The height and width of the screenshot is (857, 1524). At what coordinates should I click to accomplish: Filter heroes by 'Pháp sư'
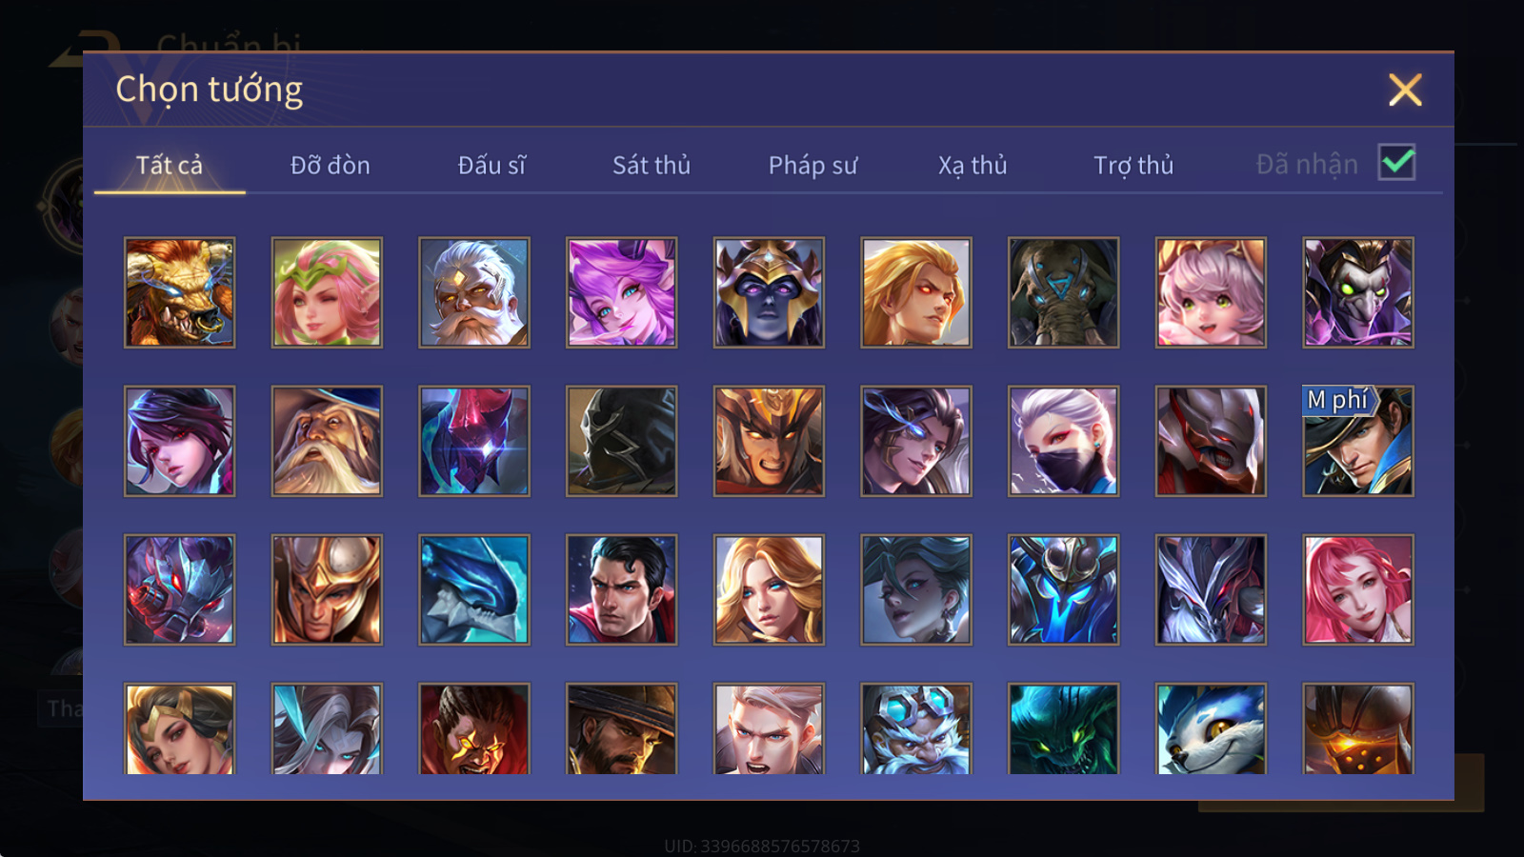[812, 165]
